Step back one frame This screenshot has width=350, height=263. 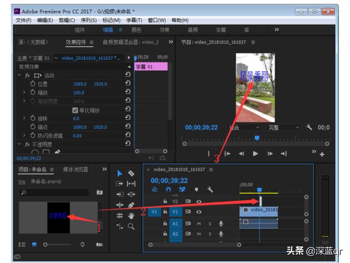(241, 153)
